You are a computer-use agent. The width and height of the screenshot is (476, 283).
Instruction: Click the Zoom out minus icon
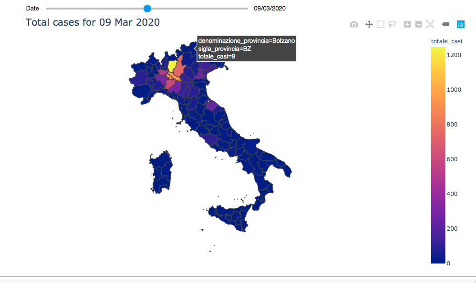click(418, 24)
